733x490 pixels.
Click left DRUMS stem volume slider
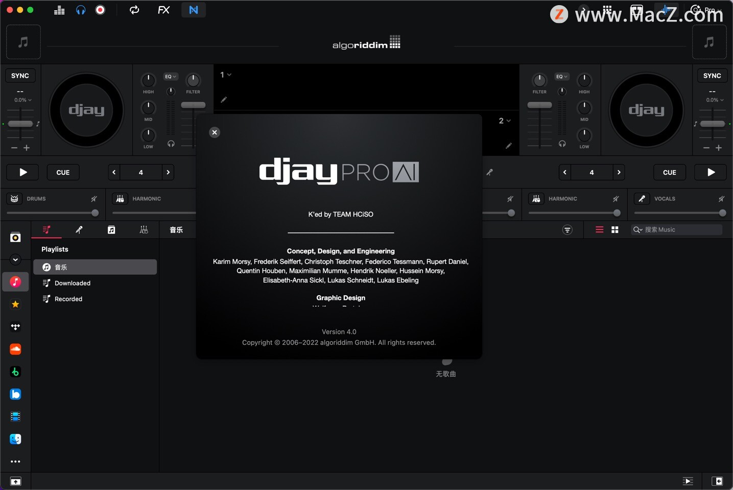(x=53, y=213)
